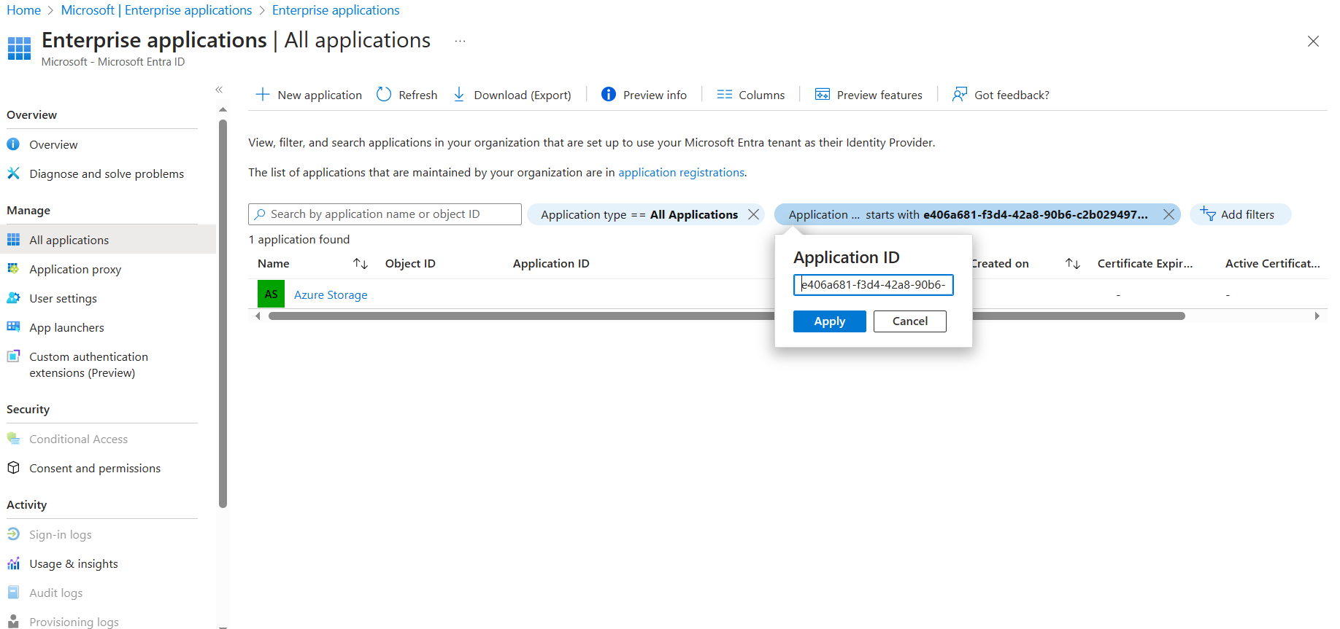Open User settings
The width and height of the screenshot is (1340, 629).
(x=63, y=298)
